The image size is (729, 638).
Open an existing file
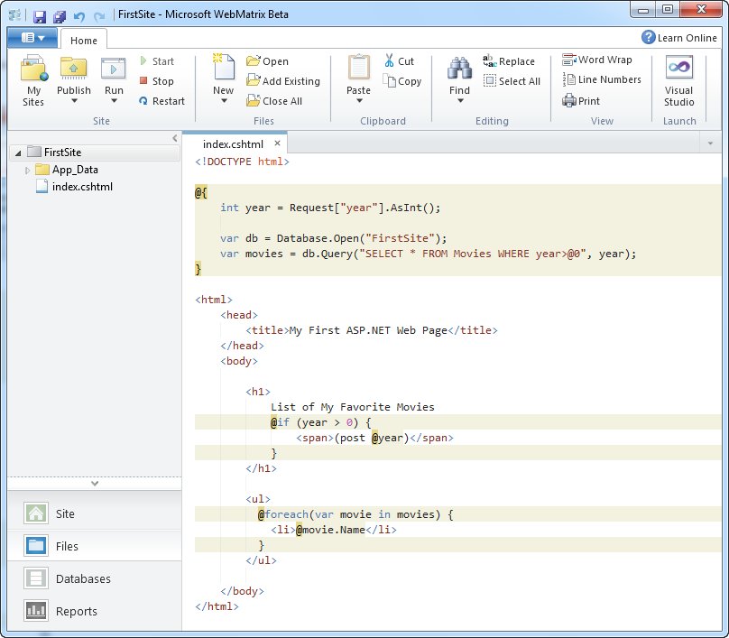[267, 61]
